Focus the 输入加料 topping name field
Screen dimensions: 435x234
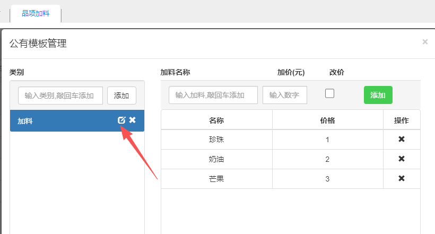pos(213,95)
